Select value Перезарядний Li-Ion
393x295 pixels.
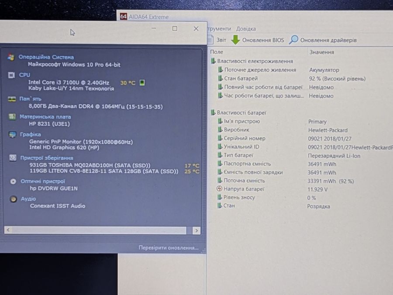[x=334, y=156]
